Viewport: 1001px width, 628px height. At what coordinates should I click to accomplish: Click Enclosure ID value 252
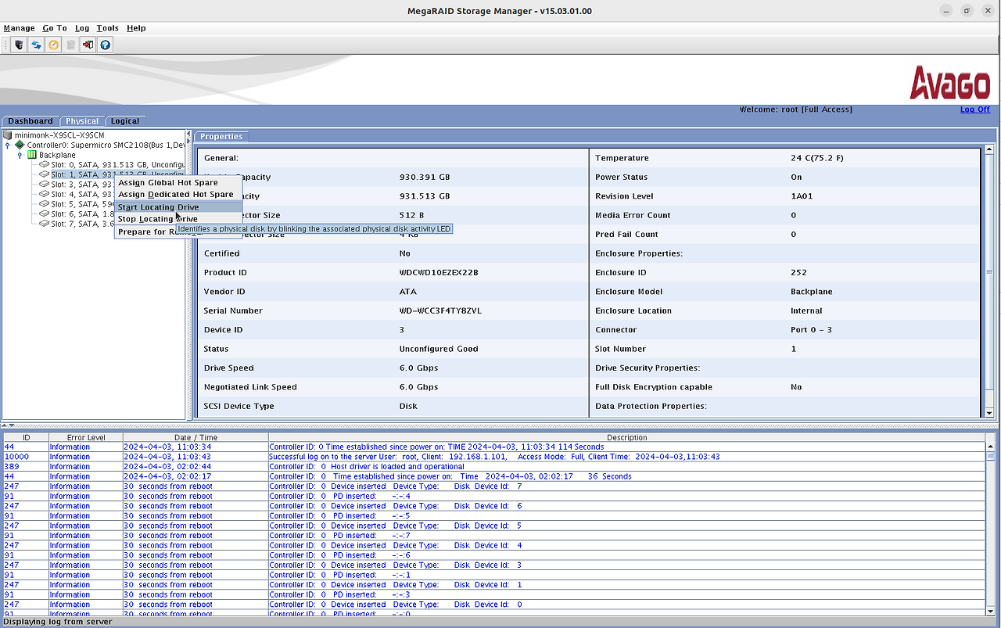coord(798,272)
